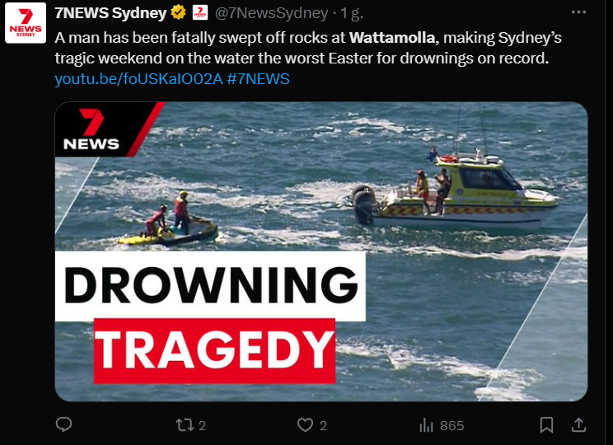613x445 pixels.
Task: Open the youtu.be/foUSKaIO02A link
Action: tap(138, 78)
